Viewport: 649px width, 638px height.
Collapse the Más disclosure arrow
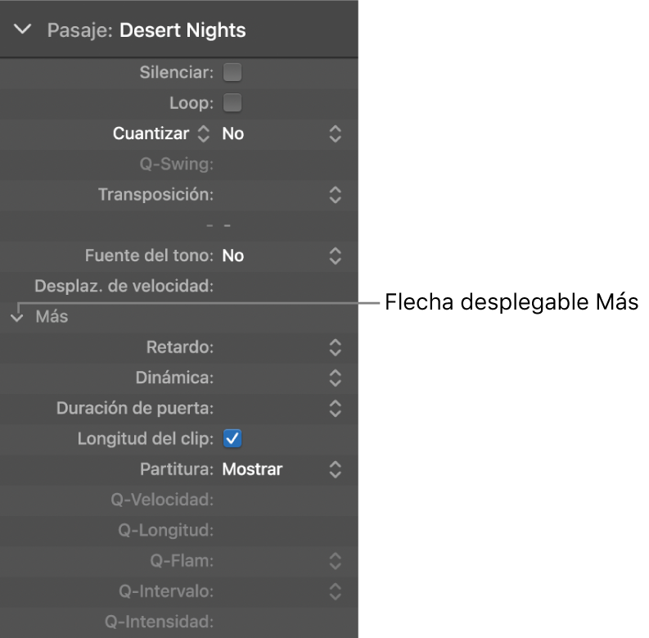point(18,318)
